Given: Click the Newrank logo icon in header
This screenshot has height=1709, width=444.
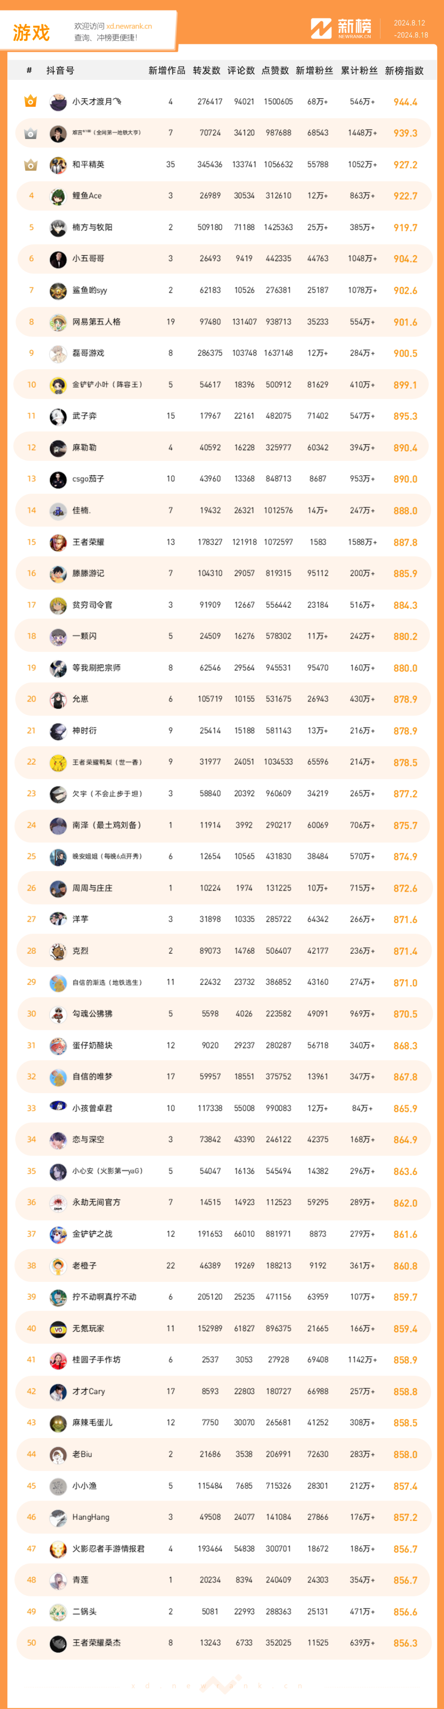Looking at the screenshot, I should (321, 28).
